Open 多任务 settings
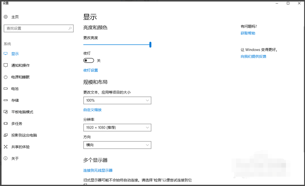This screenshot has height=186, width=305. point(16,123)
